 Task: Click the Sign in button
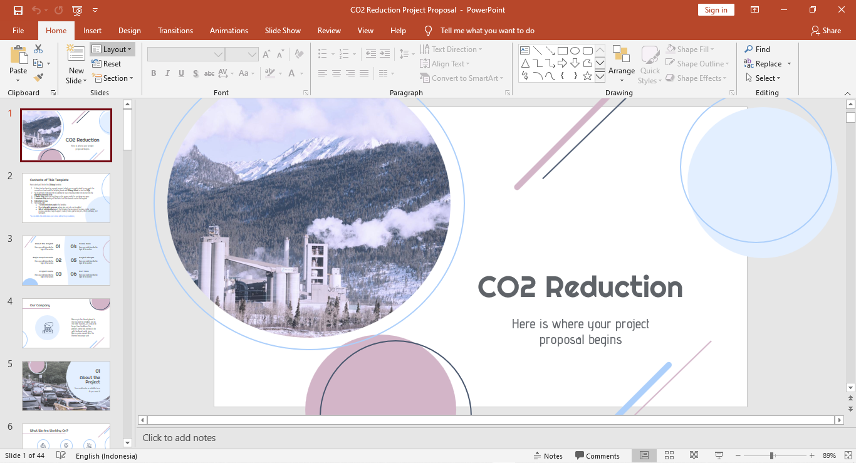[x=716, y=10]
